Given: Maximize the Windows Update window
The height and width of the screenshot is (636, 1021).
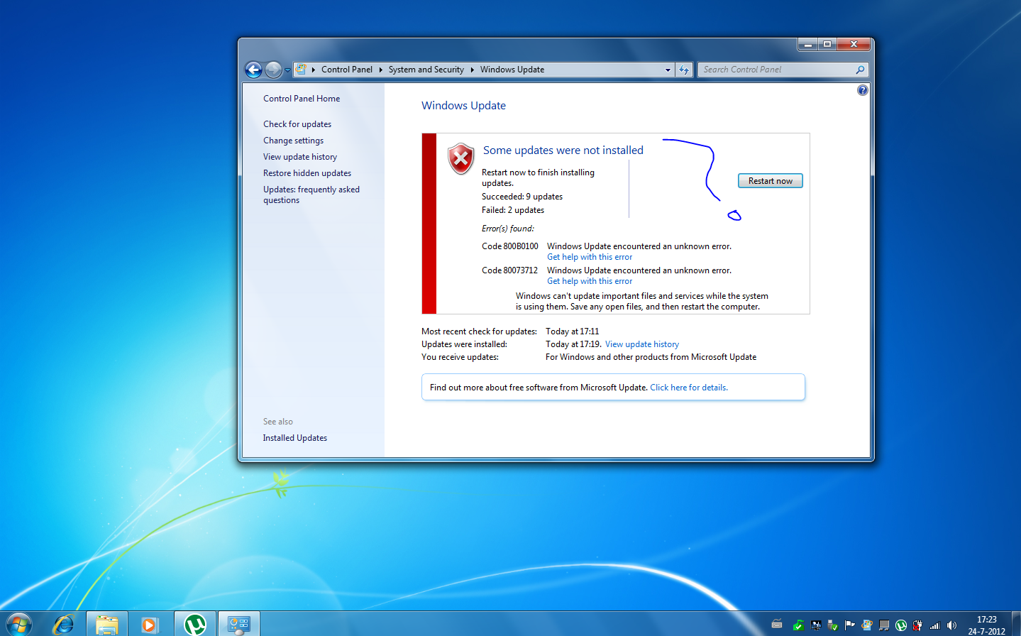Looking at the screenshot, I should point(827,44).
